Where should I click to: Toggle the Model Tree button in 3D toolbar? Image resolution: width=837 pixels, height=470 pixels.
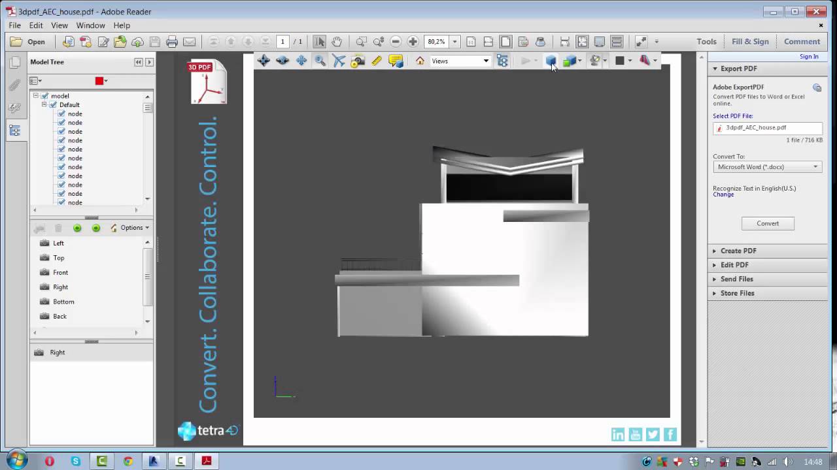[x=502, y=61]
